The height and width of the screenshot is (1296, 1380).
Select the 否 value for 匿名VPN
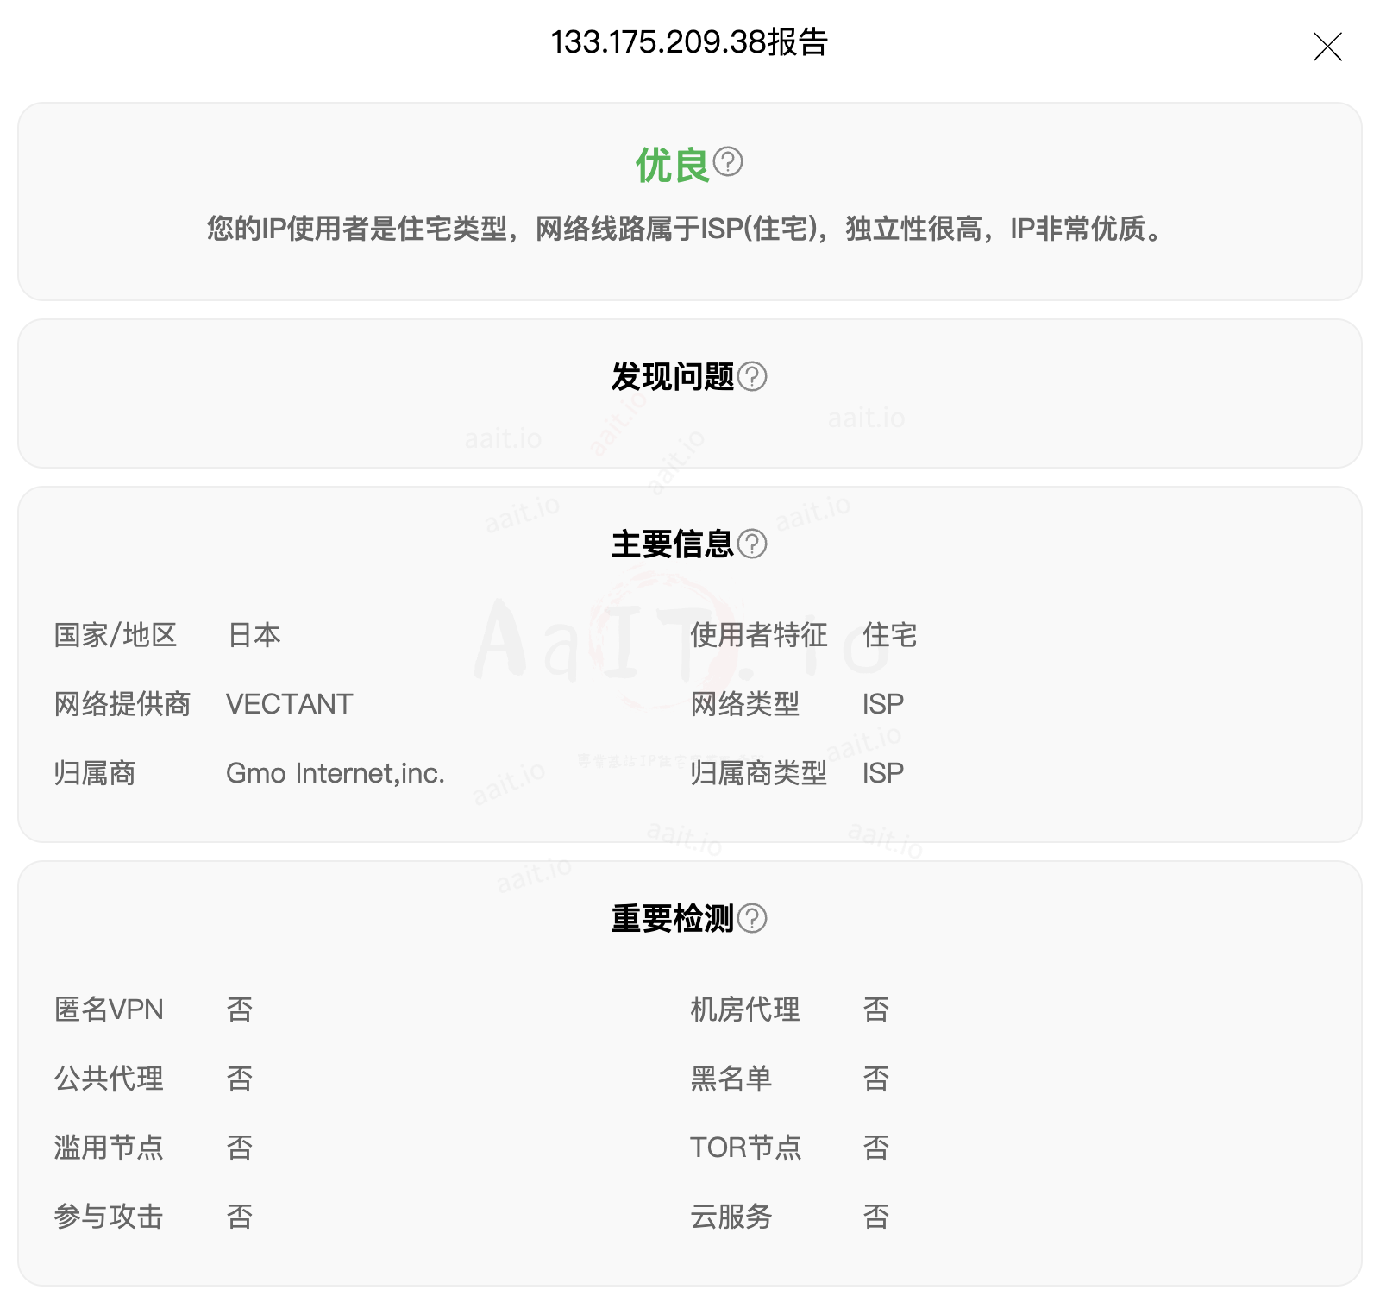pos(240,1010)
